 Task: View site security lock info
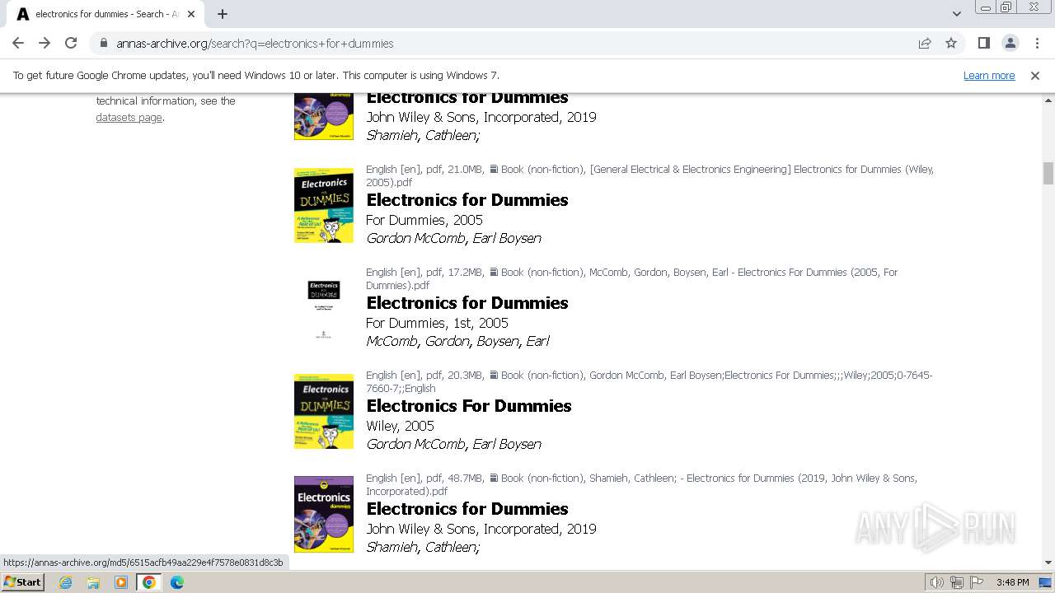(x=103, y=43)
